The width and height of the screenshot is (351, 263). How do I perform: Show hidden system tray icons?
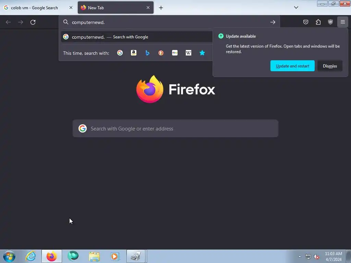click(300, 256)
